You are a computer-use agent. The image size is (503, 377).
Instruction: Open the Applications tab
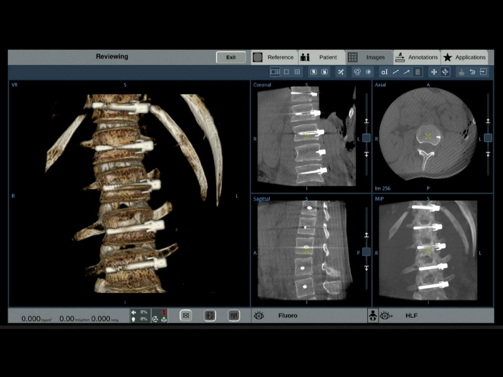(x=464, y=57)
